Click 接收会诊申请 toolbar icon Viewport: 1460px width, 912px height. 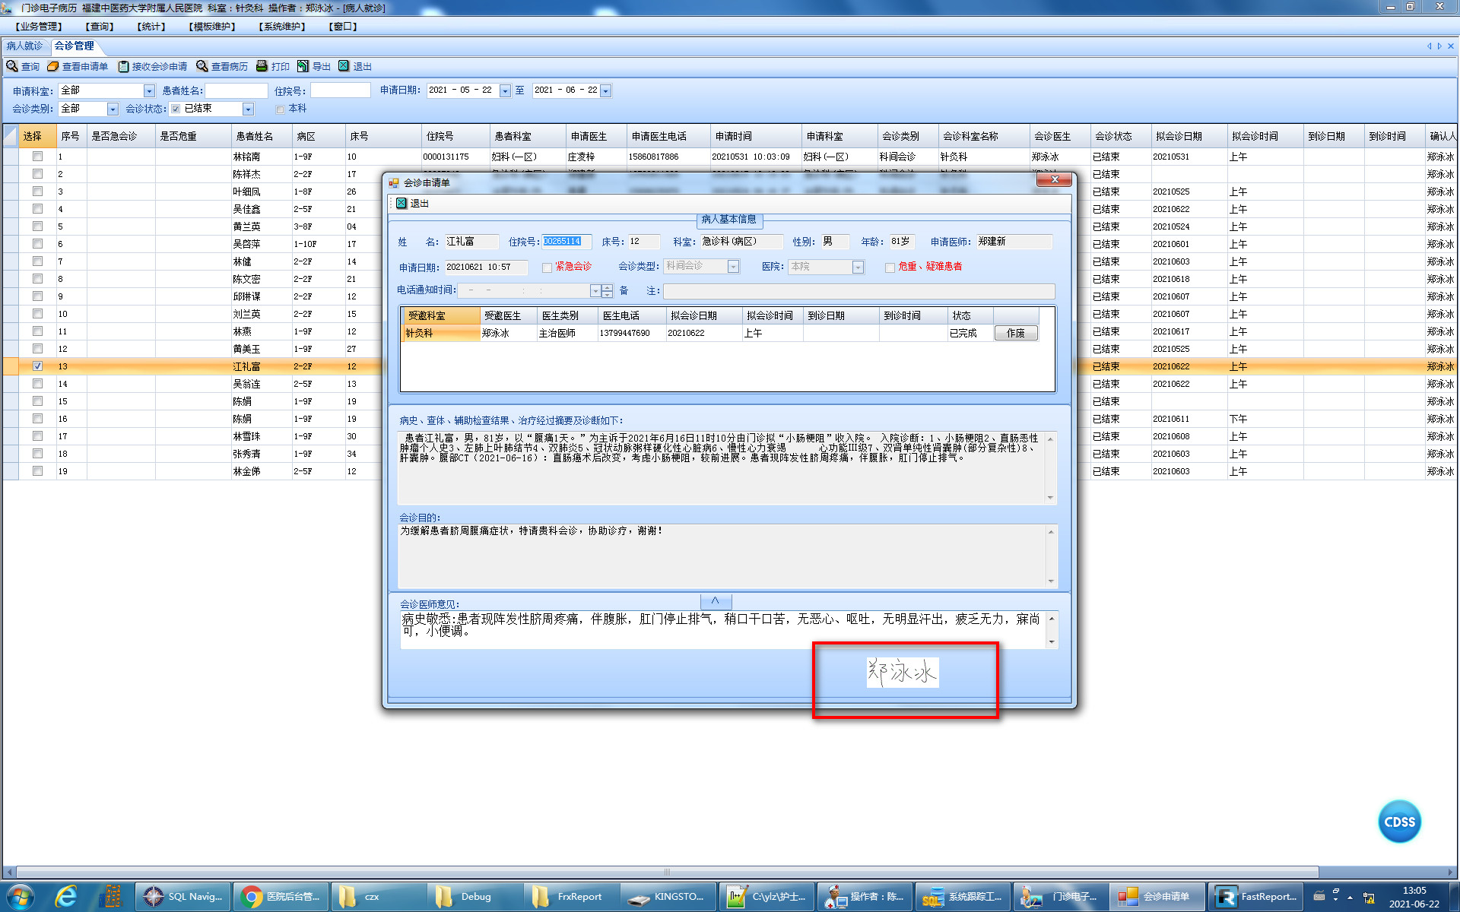123,66
